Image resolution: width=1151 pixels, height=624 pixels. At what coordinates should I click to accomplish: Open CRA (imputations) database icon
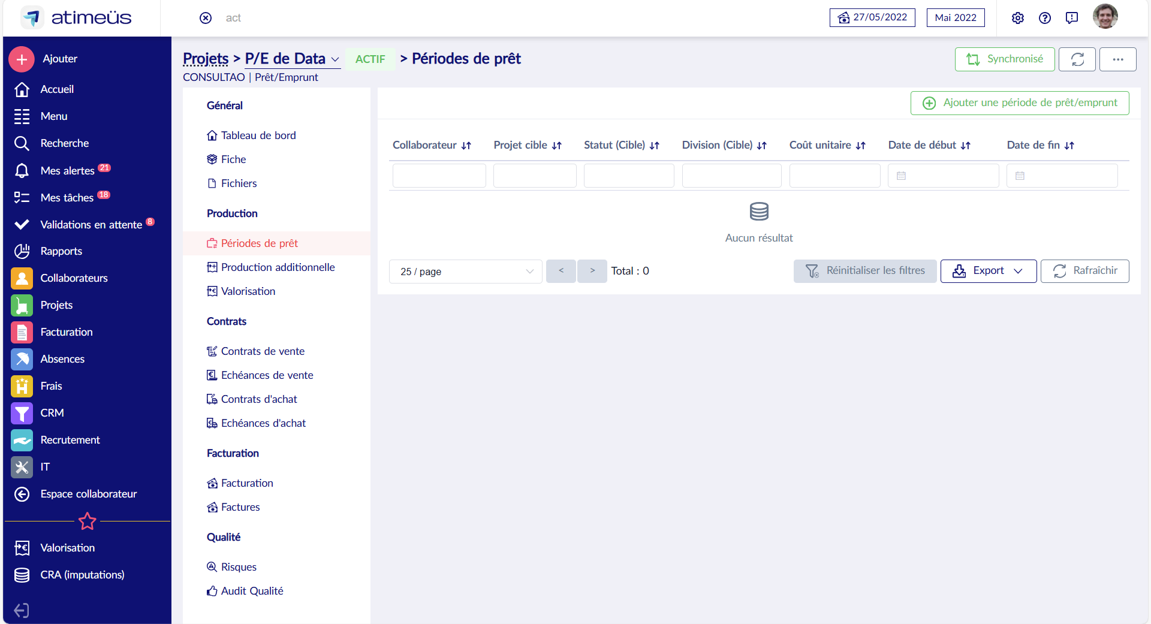22,575
